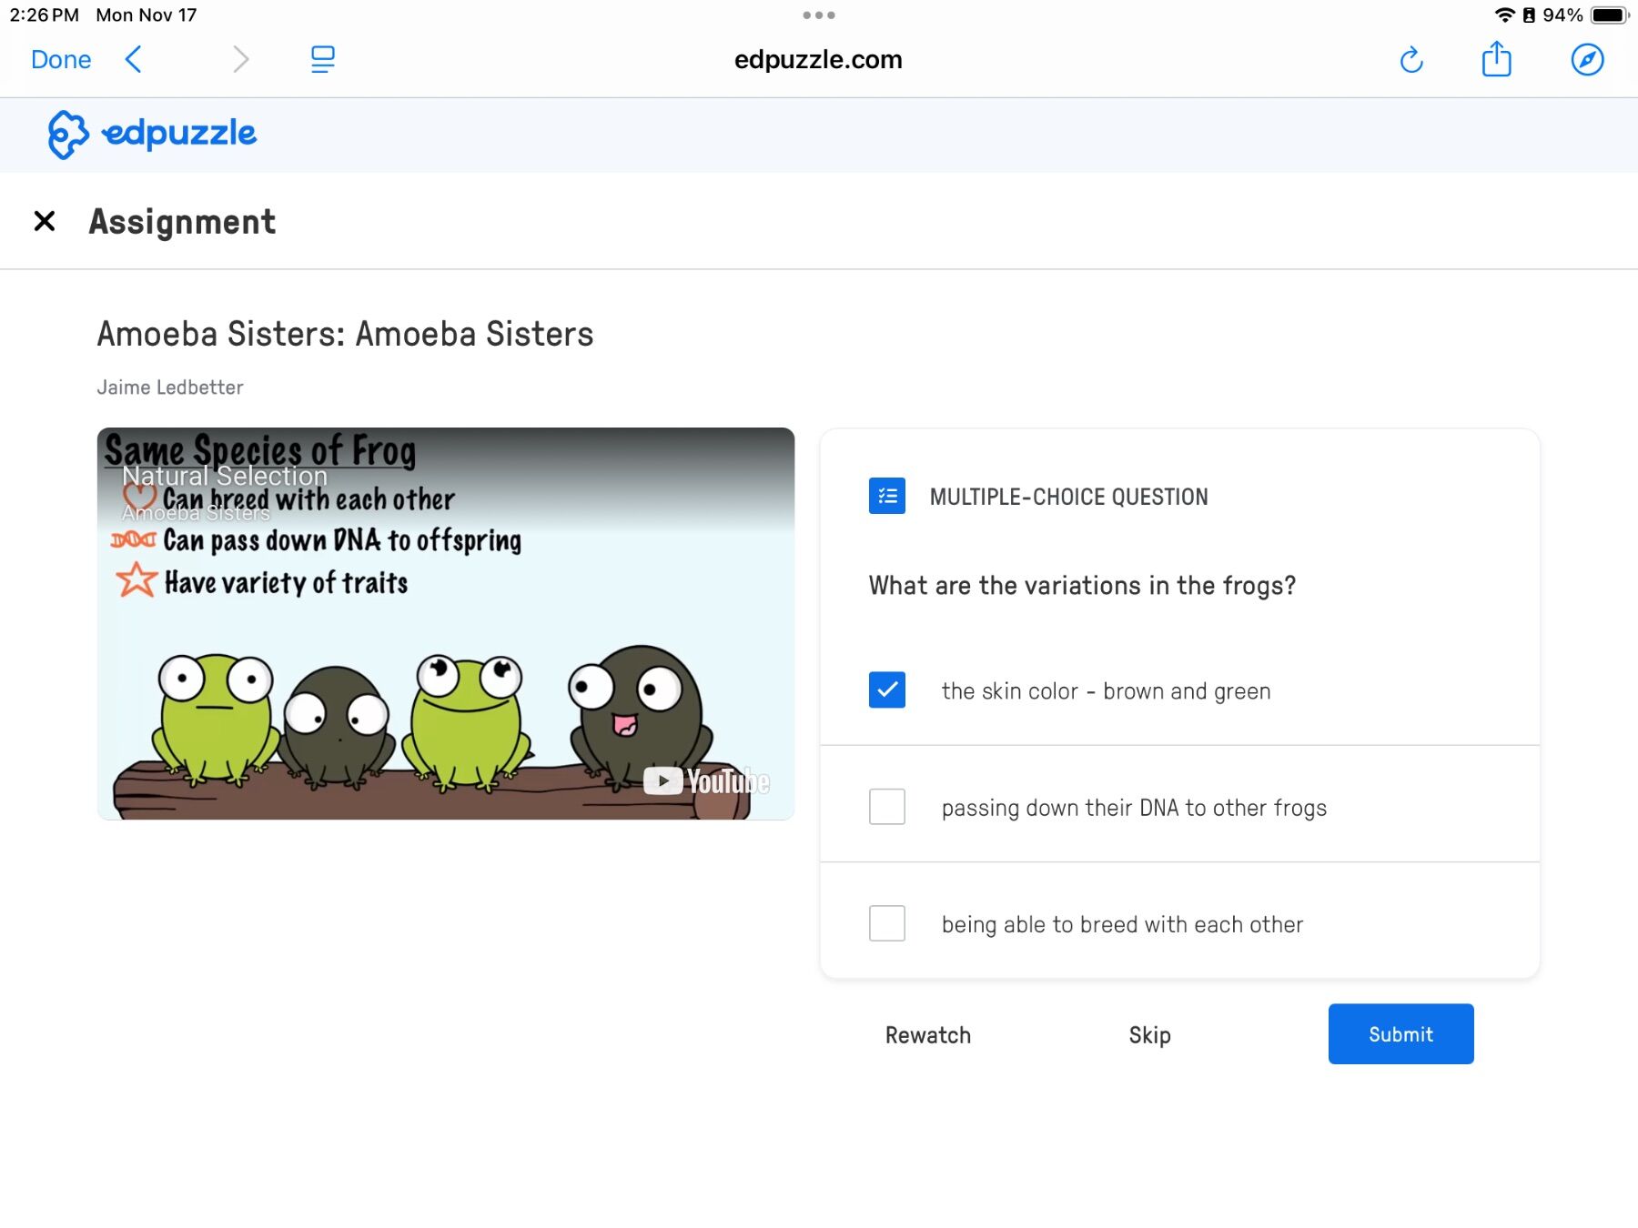The width and height of the screenshot is (1638, 1228).
Task: Tap the Wi-Fi status icon
Action: [x=1504, y=15]
